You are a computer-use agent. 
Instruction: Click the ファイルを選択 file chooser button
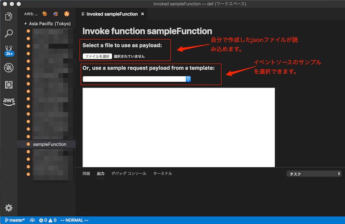pos(97,56)
